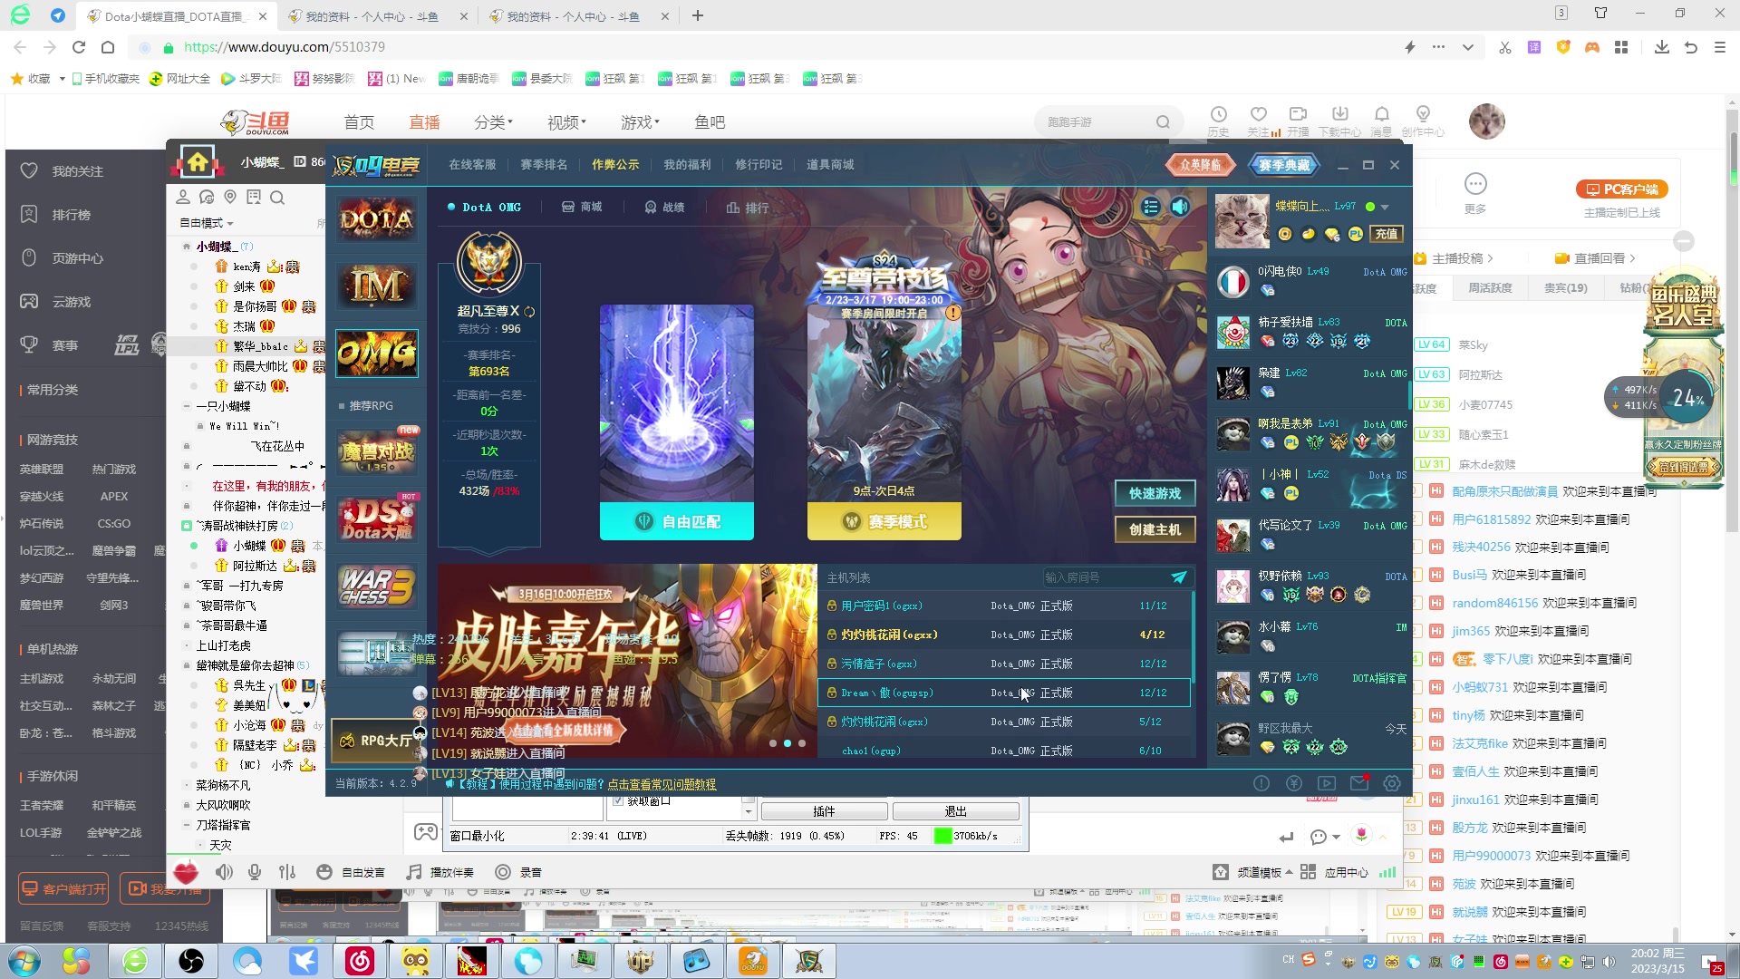1740x979 pixels.
Task: Start recording with 录音 button
Action: coord(518,872)
